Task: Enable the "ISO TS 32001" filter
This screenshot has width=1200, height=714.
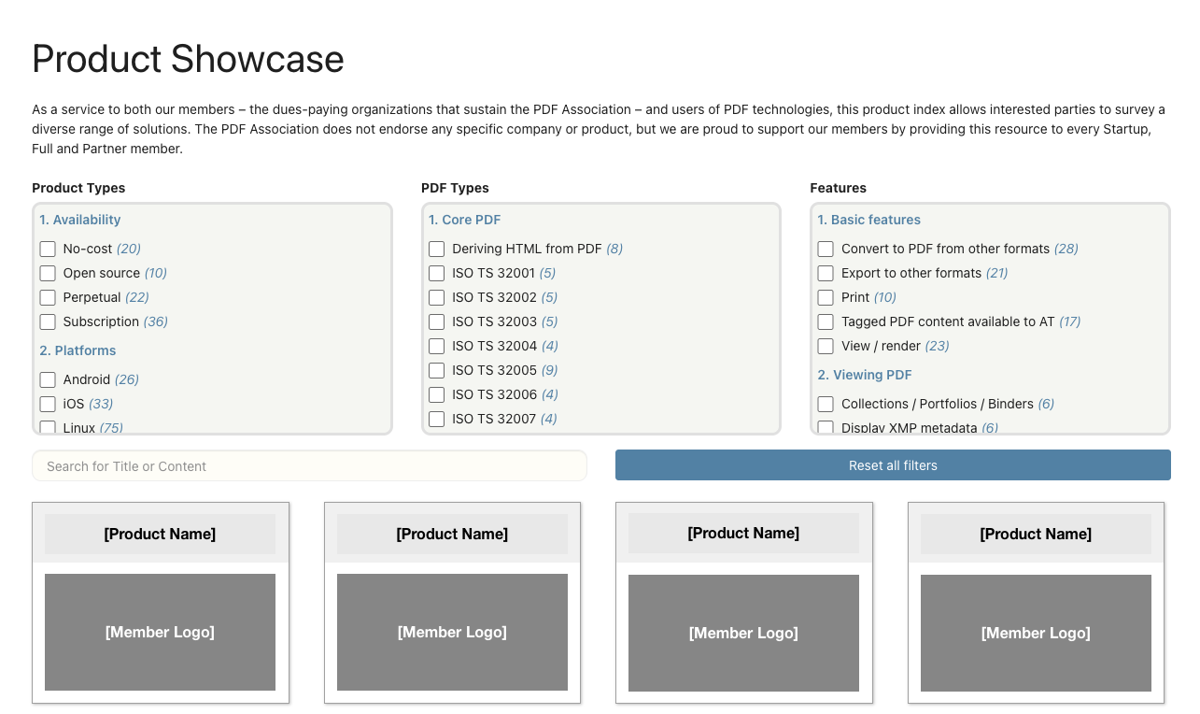Action: pos(436,273)
